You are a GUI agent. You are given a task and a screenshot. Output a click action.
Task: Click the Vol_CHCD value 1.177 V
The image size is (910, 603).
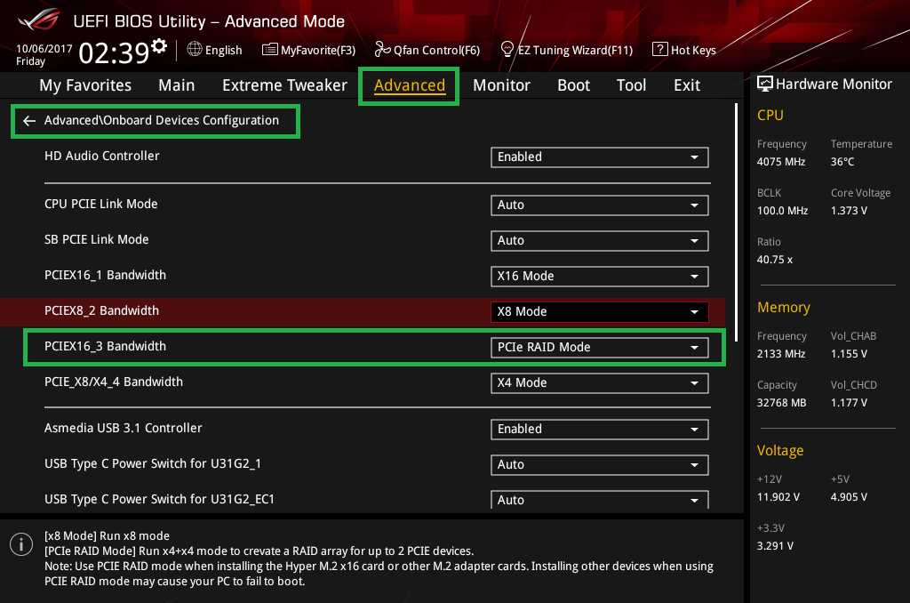(x=849, y=403)
